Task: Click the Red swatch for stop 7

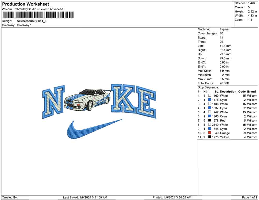Action: 210,120
